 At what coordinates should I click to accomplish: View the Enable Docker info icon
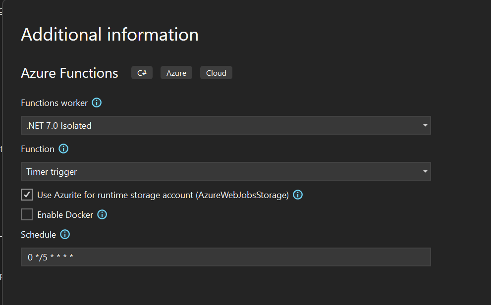[102, 214]
